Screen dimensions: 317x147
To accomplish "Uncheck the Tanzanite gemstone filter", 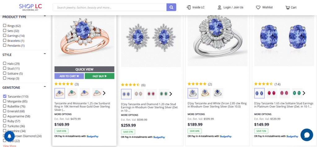I will 5,96.
